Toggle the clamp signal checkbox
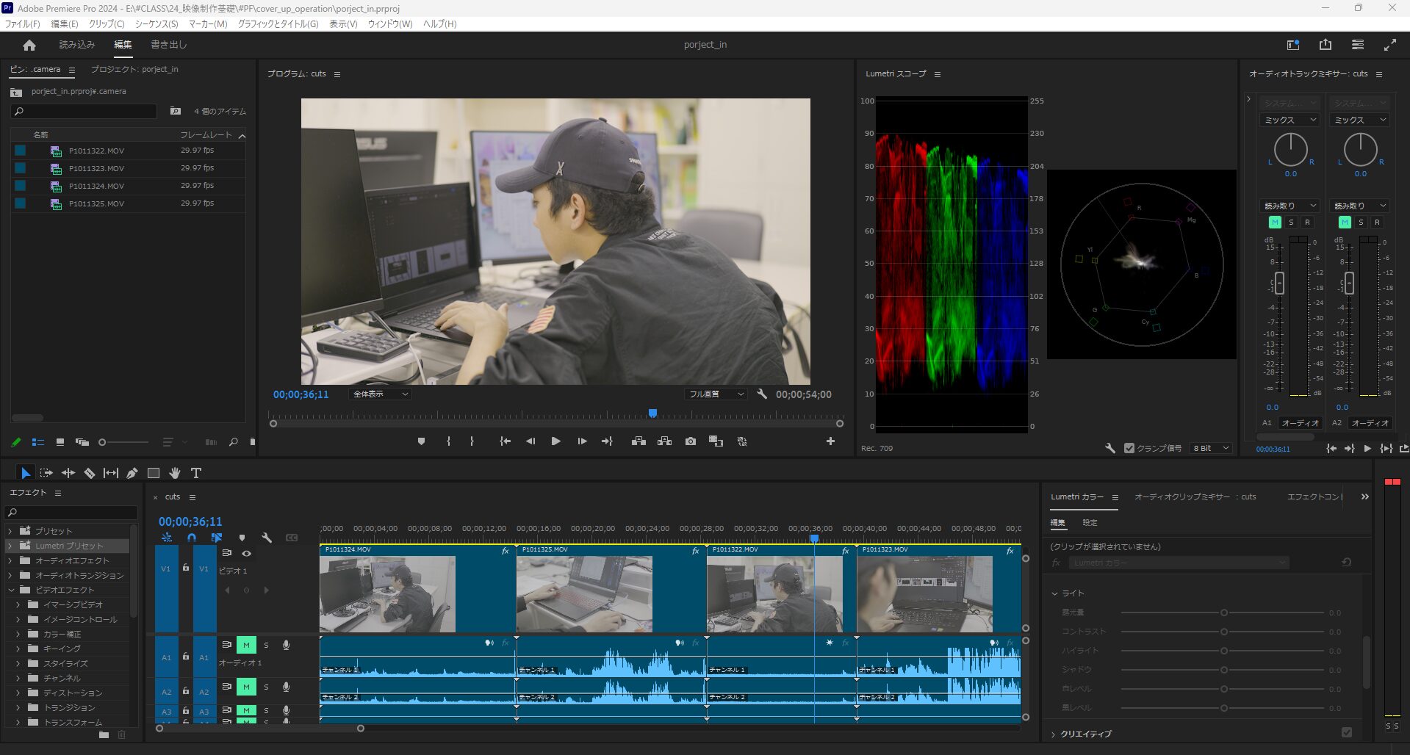This screenshot has height=755, width=1410. (1129, 448)
